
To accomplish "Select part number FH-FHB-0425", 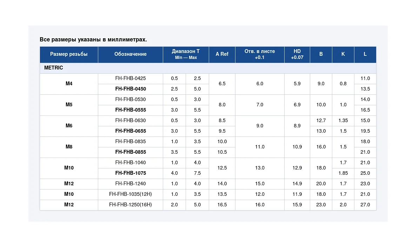I will click(131, 79).
